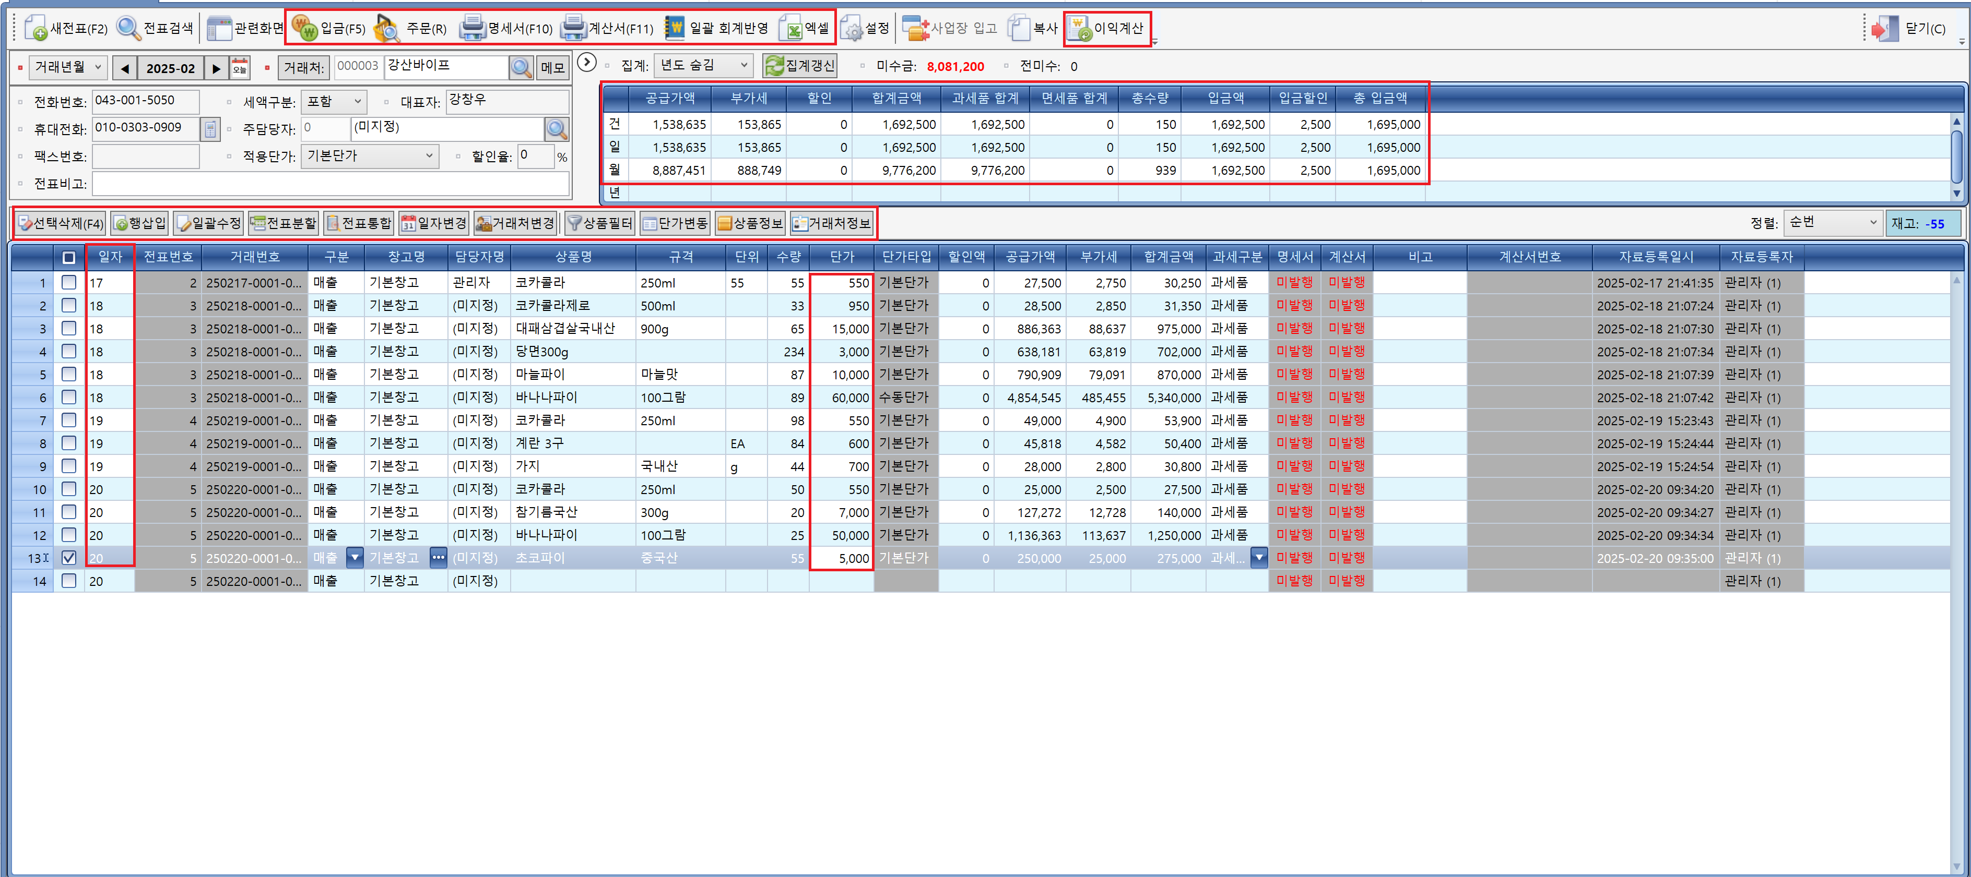Open 집계 년도 숨김 dropdown
The image size is (1971, 877).
[x=703, y=66]
